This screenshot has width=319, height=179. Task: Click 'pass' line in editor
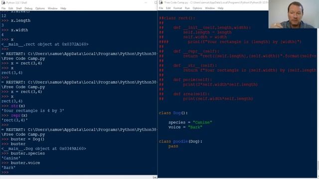[173, 146]
